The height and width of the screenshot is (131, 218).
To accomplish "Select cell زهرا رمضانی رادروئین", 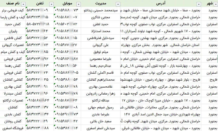I will point(101,93).
